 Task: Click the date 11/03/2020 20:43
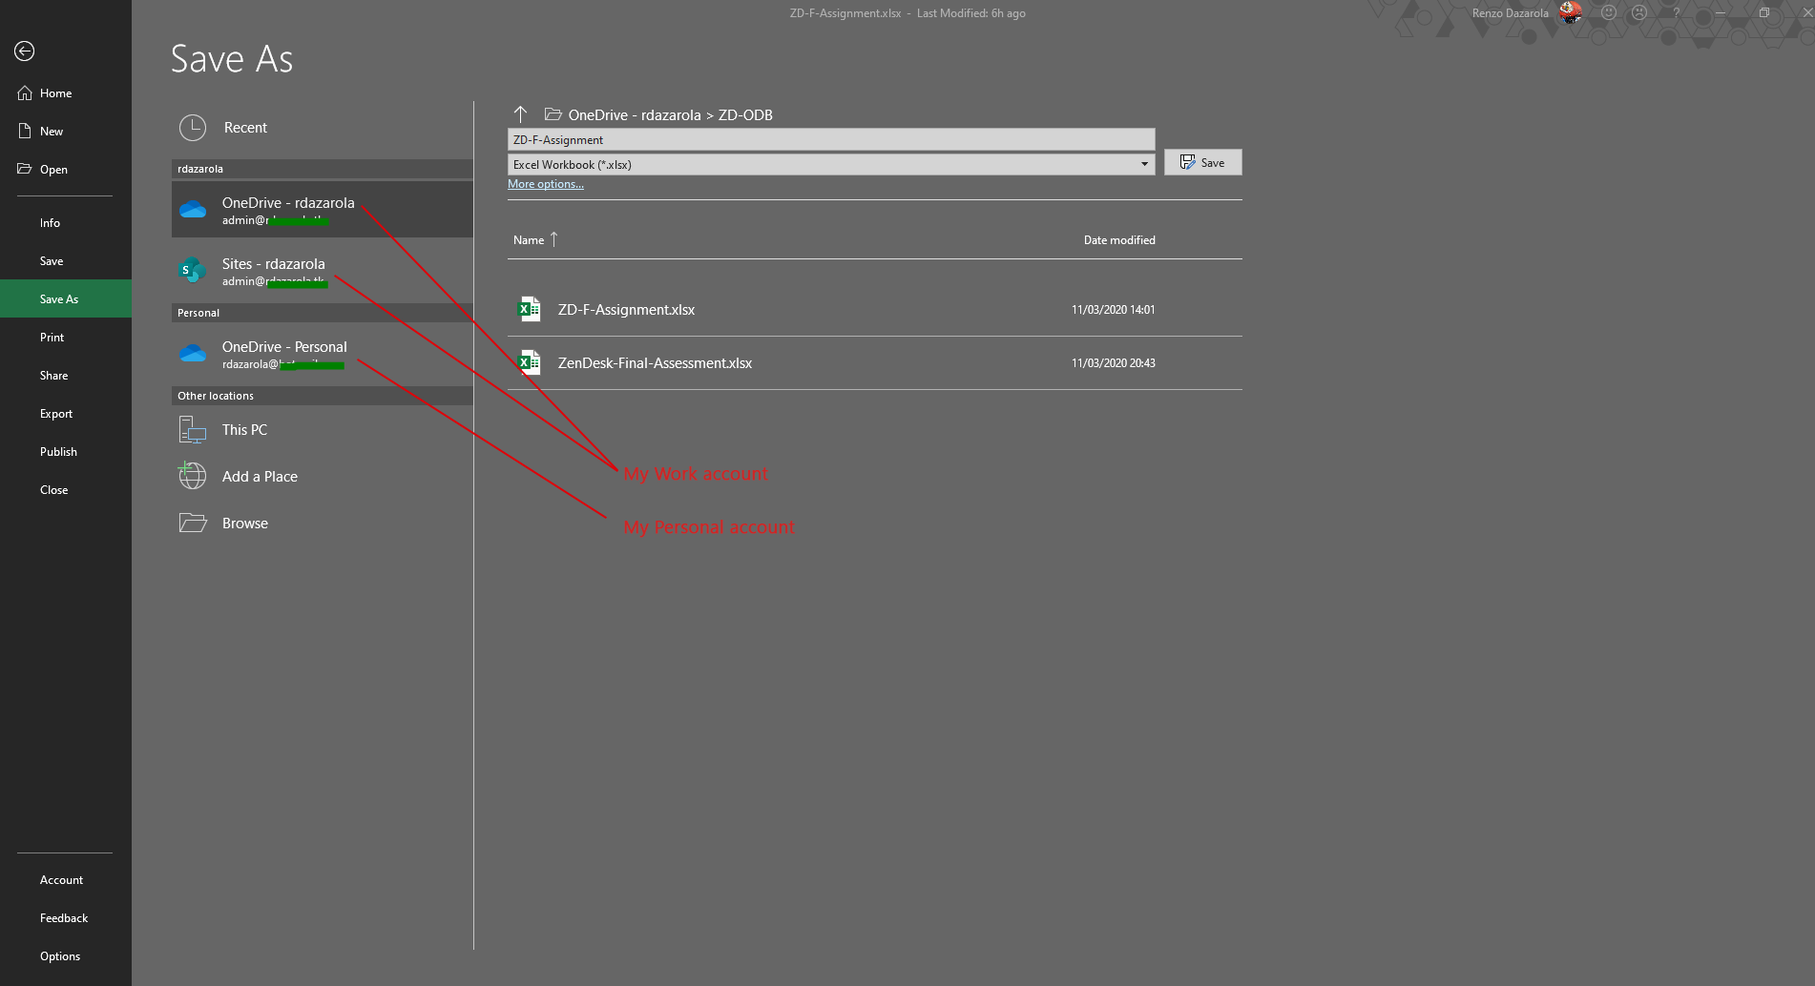point(1113,363)
